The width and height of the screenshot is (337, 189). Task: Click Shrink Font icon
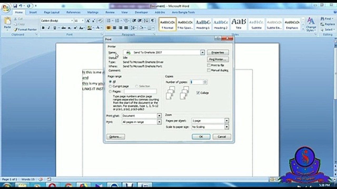tap(93, 21)
